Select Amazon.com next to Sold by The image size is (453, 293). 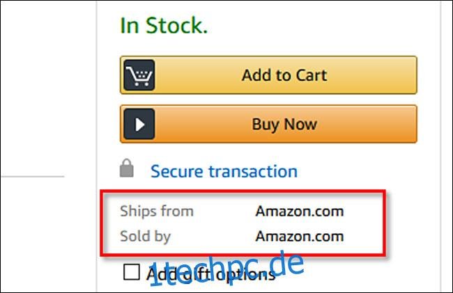coord(300,237)
